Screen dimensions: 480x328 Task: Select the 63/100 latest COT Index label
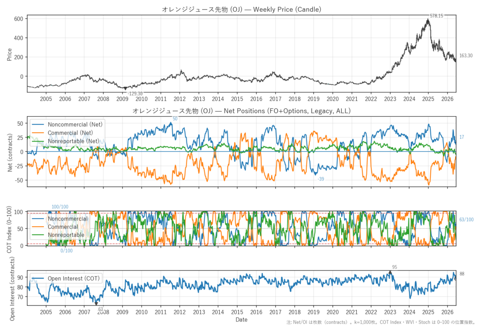tap(466, 220)
